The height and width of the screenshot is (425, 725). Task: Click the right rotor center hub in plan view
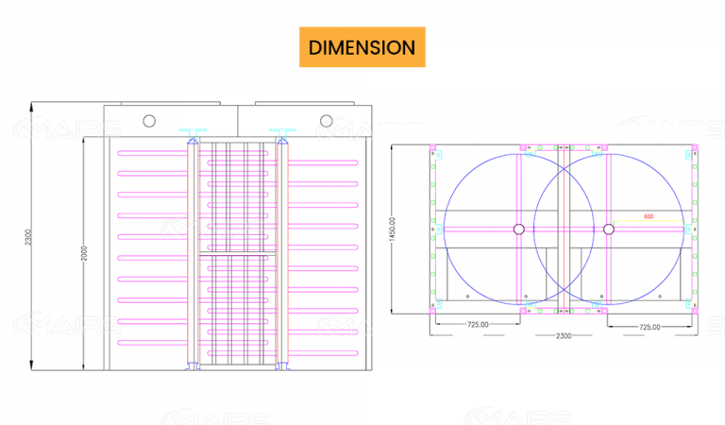(607, 229)
